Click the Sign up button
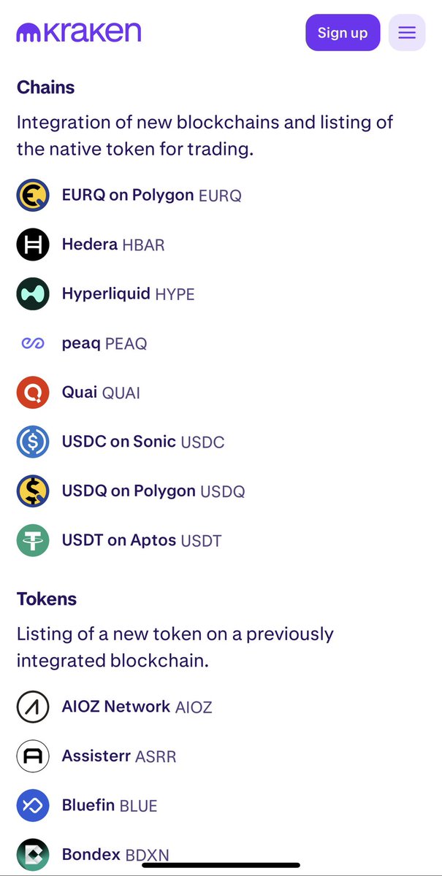This screenshot has height=876, width=442. tap(343, 33)
